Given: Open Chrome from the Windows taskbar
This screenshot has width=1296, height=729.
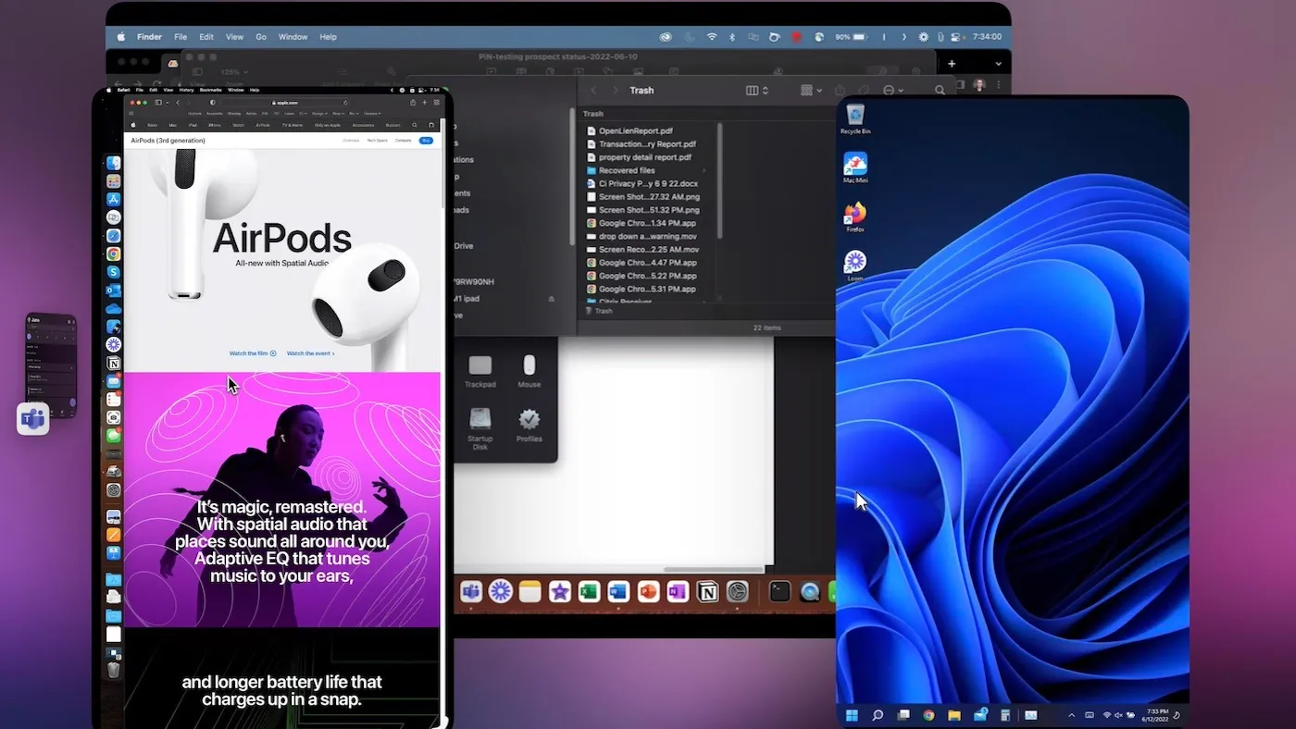Looking at the screenshot, I should 928,714.
